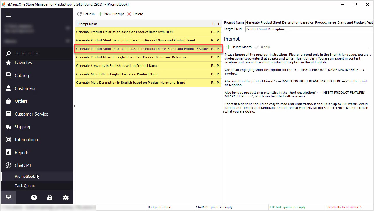Click the eMagicOne app logo in title bar
Image resolution: width=374 pixels, height=211 pixels.
[3, 4]
